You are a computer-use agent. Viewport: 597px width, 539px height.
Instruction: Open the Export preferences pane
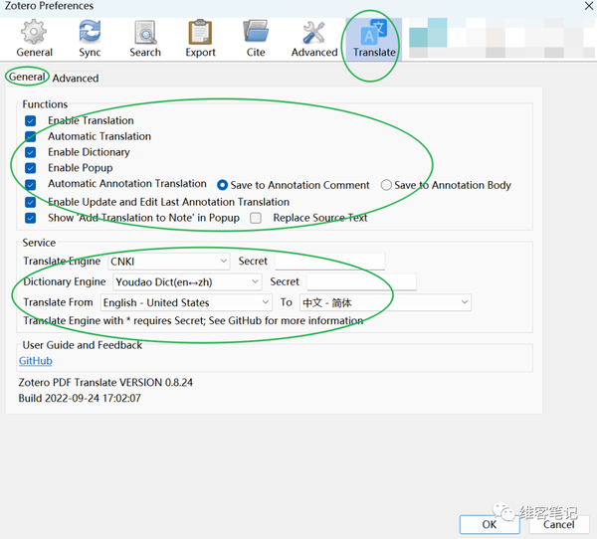200,39
